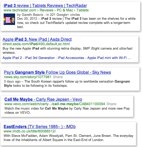Click Share next to the vevo.com URL
The image size is (142, 147).
click(111, 104)
